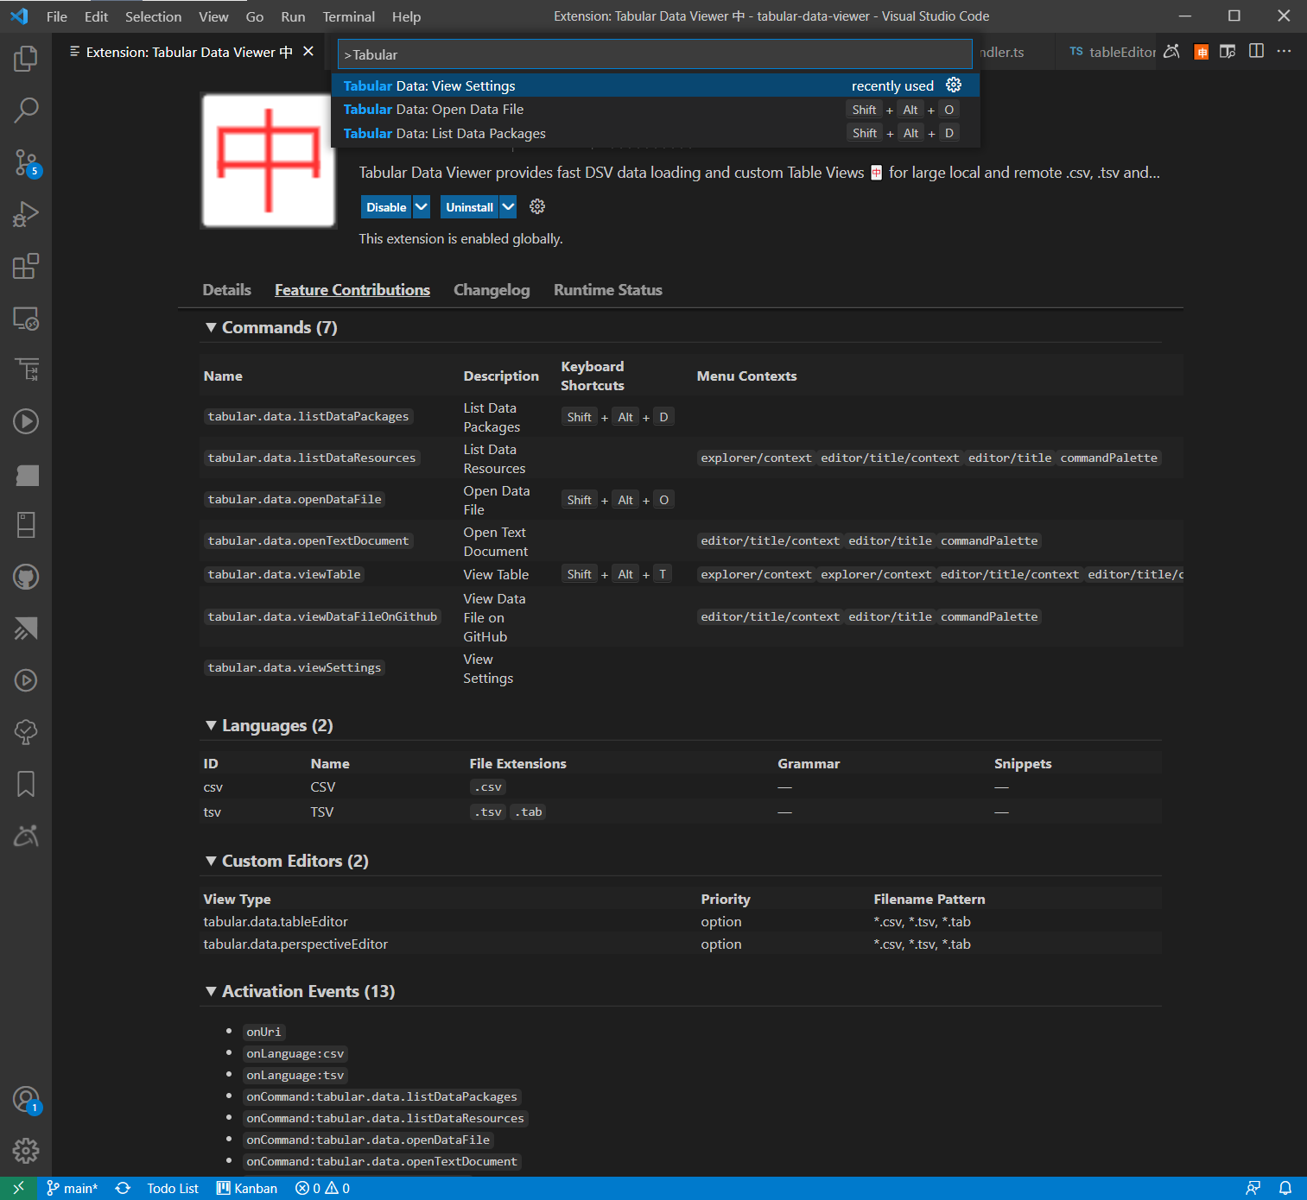The image size is (1307, 1200).
Task: Focus the command palette input field
Action: click(655, 54)
